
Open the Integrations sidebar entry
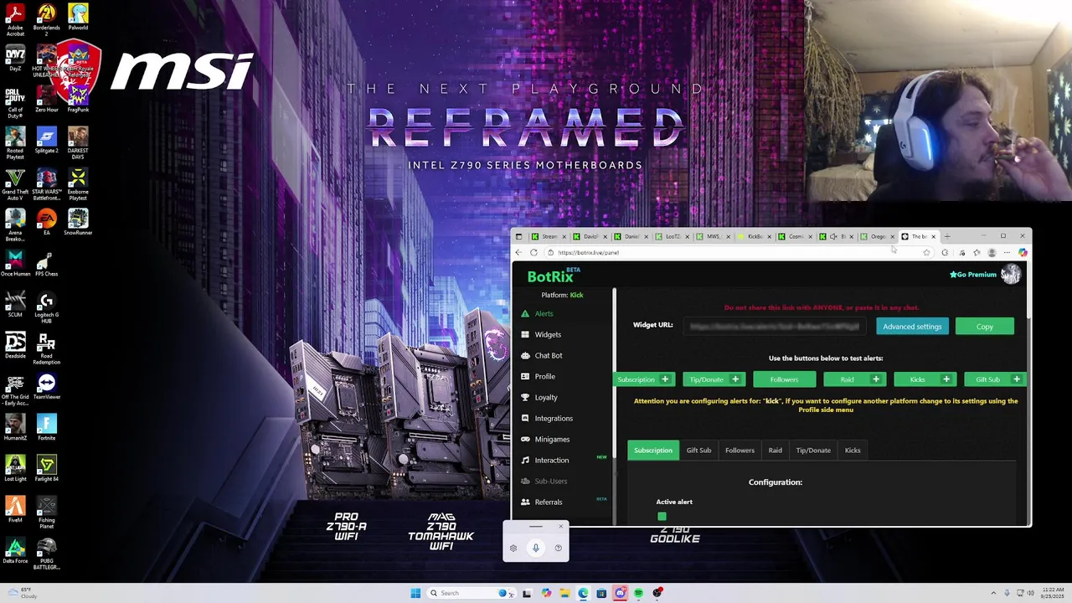click(554, 418)
